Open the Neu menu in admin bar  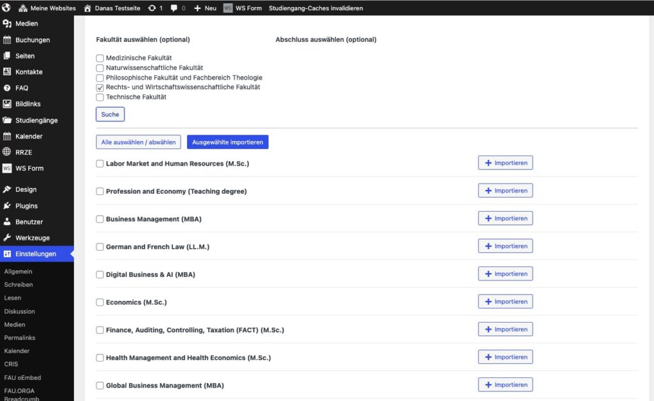click(205, 8)
